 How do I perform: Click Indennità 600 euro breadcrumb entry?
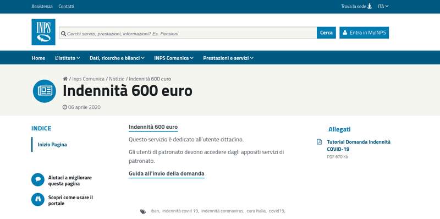pyautogui.click(x=150, y=79)
